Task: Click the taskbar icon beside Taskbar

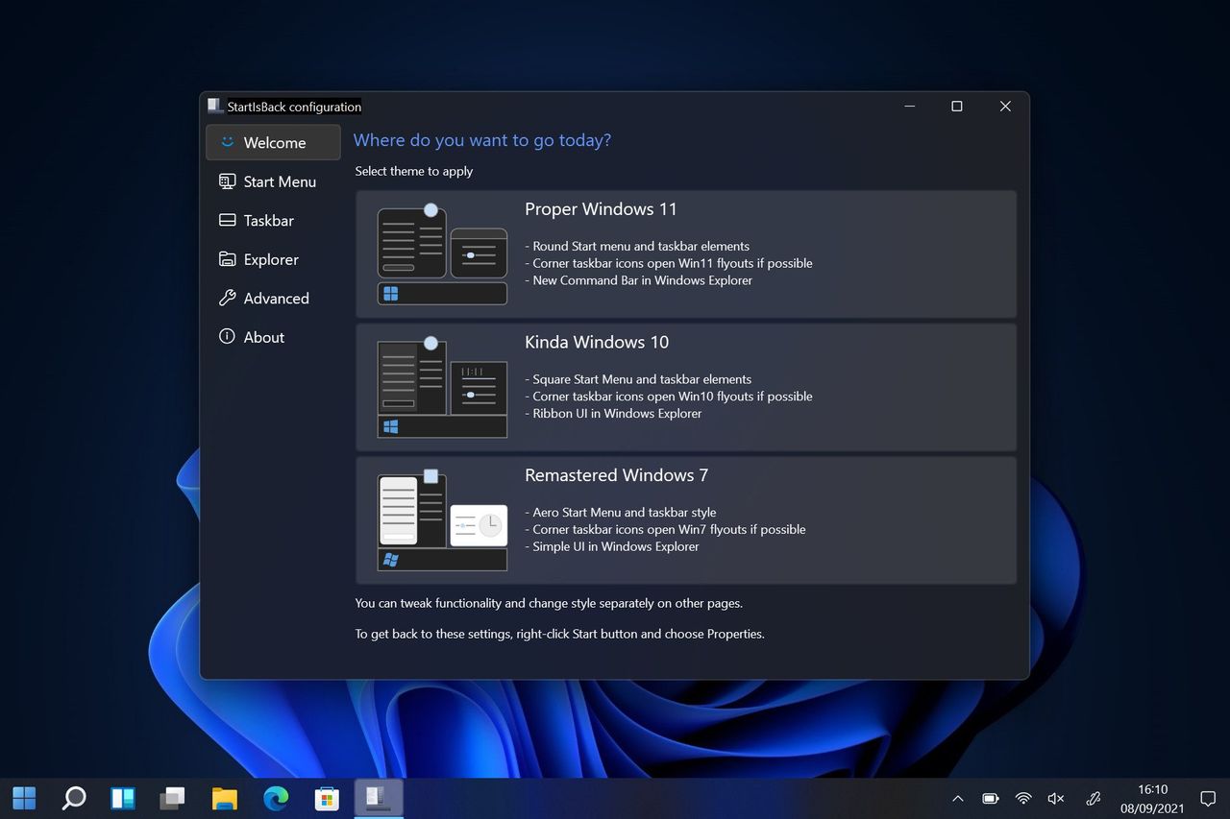Action: (x=228, y=220)
